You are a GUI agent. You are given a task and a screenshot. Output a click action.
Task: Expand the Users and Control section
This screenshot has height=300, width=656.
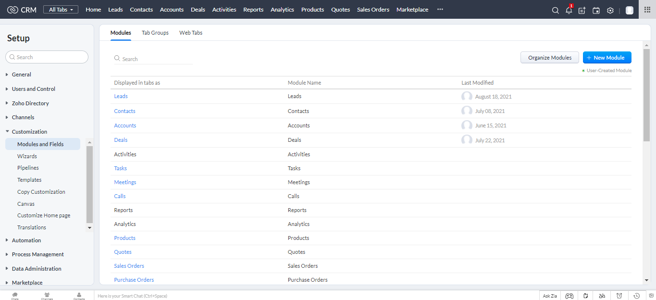[x=33, y=89]
